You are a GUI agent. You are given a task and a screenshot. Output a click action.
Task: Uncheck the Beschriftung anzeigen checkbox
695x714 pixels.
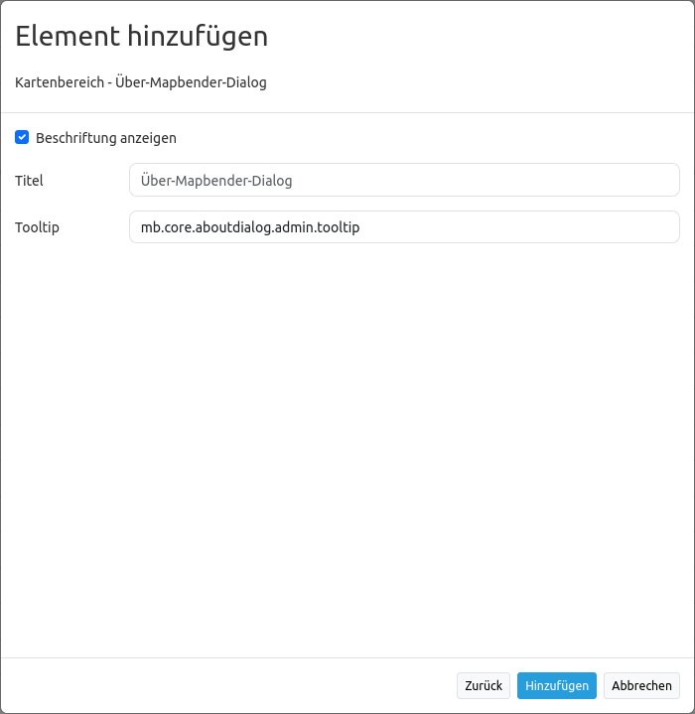pos(22,138)
